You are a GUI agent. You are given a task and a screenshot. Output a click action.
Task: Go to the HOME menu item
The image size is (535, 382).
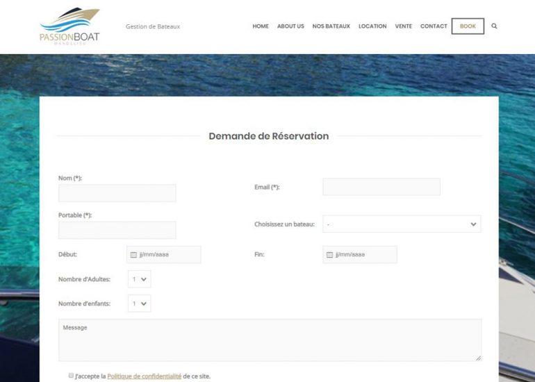click(x=261, y=26)
